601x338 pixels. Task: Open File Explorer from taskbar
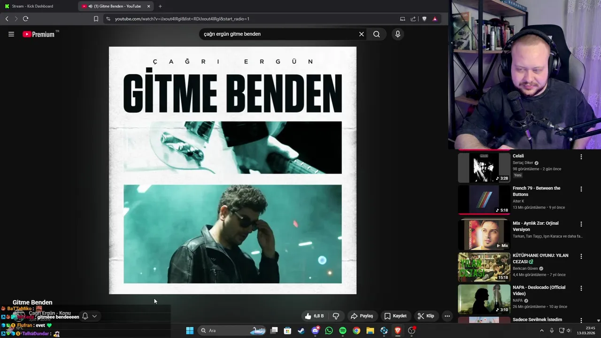[x=370, y=330]
